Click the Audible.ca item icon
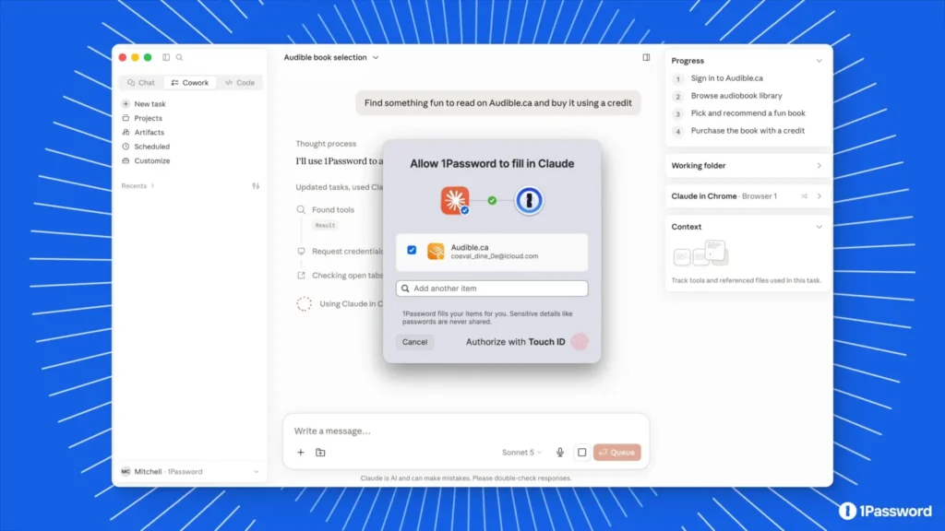 436,251
